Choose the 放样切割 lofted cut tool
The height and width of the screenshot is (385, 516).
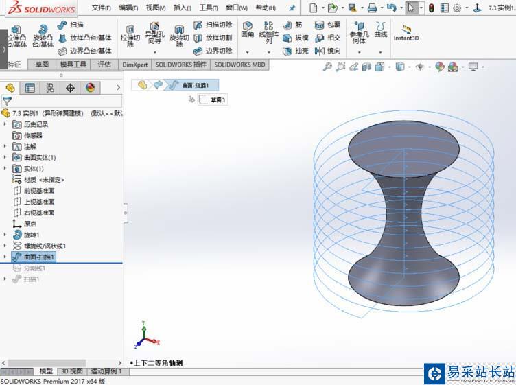pos(213,38)
